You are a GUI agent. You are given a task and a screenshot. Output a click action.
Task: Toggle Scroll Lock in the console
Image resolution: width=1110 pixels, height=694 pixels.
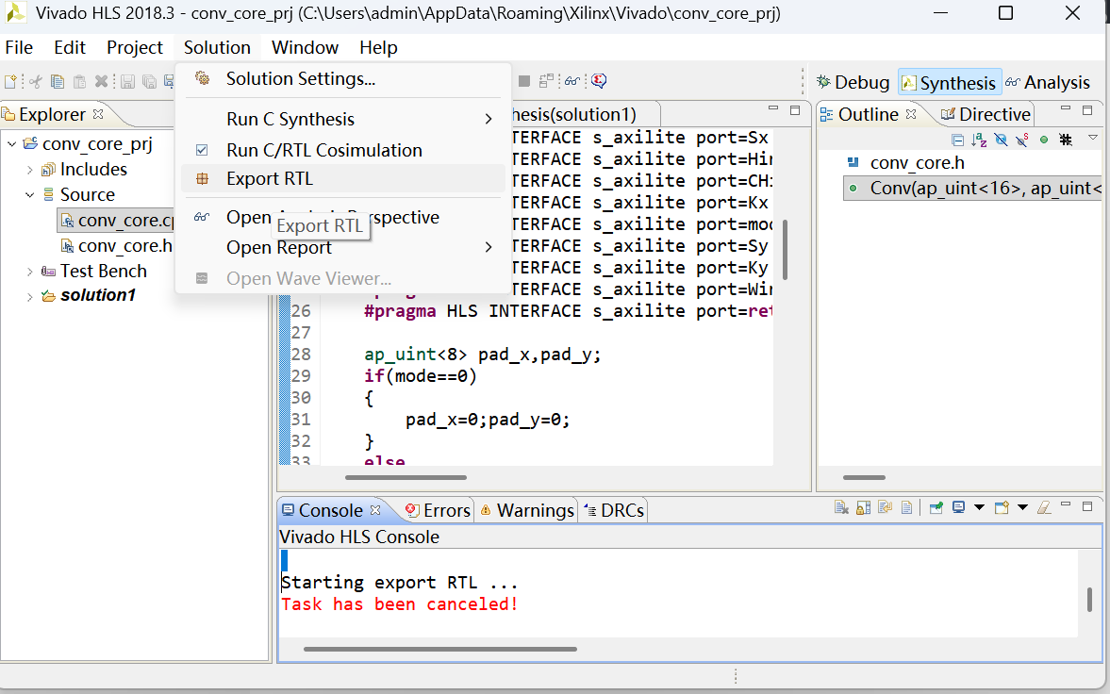pyautogui.click(x=864, y=507)
